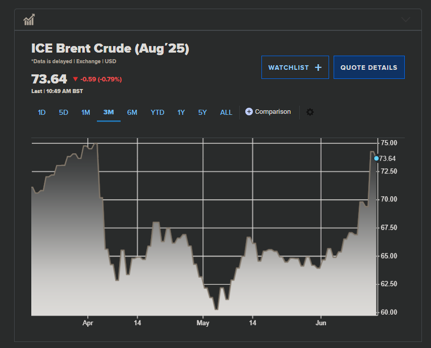View the YTD price chart

(x=157, y=112)
